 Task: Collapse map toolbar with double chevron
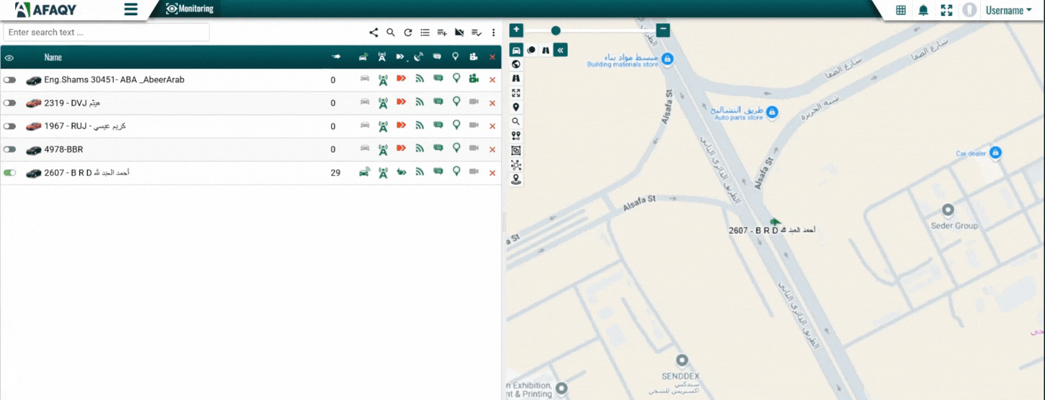[x=560, y=50]
